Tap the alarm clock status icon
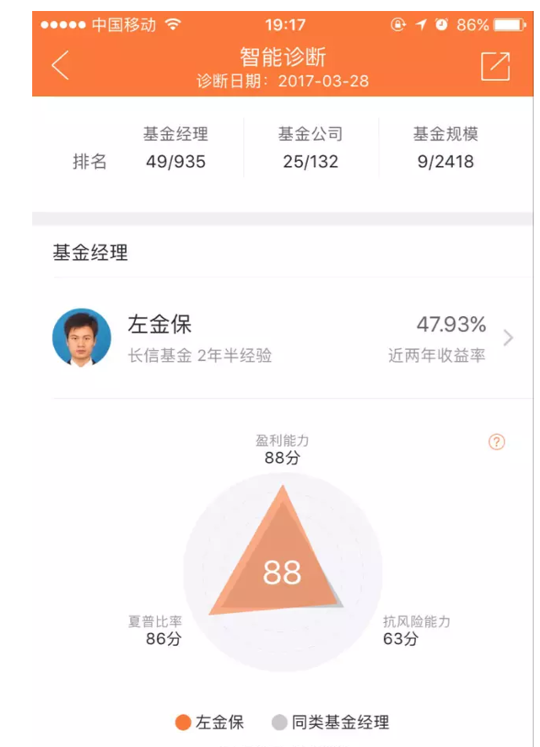Image resolution: width=540 pixels, height=747 pixels. click(442, 24)
